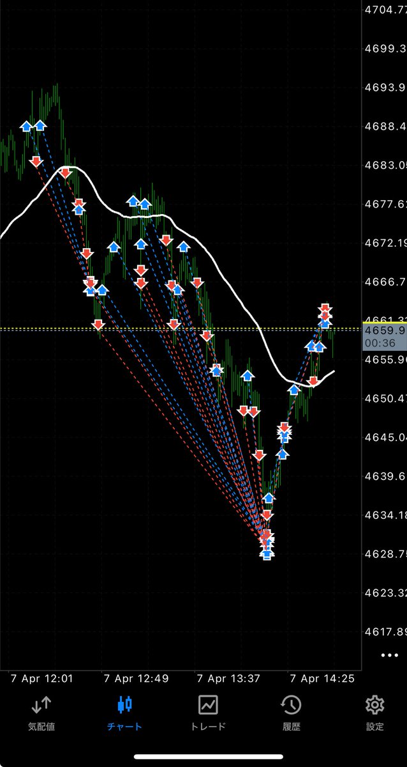This screenshot has width=407, height=767.
Task: Tap the 7 Apr 14:25 time label
Action: (322, 678)
